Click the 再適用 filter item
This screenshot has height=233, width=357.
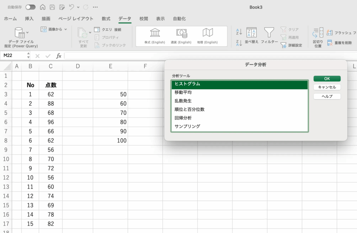coord(290,37)
